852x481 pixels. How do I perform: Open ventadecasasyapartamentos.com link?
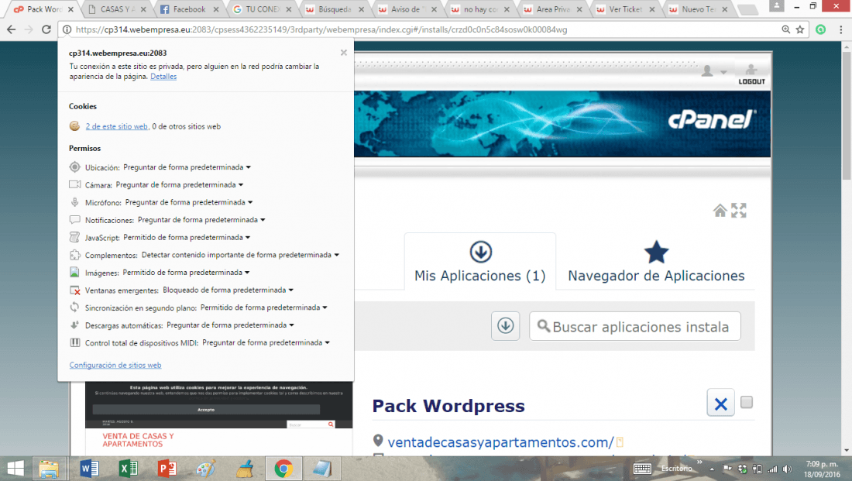(x=500, y=442)
